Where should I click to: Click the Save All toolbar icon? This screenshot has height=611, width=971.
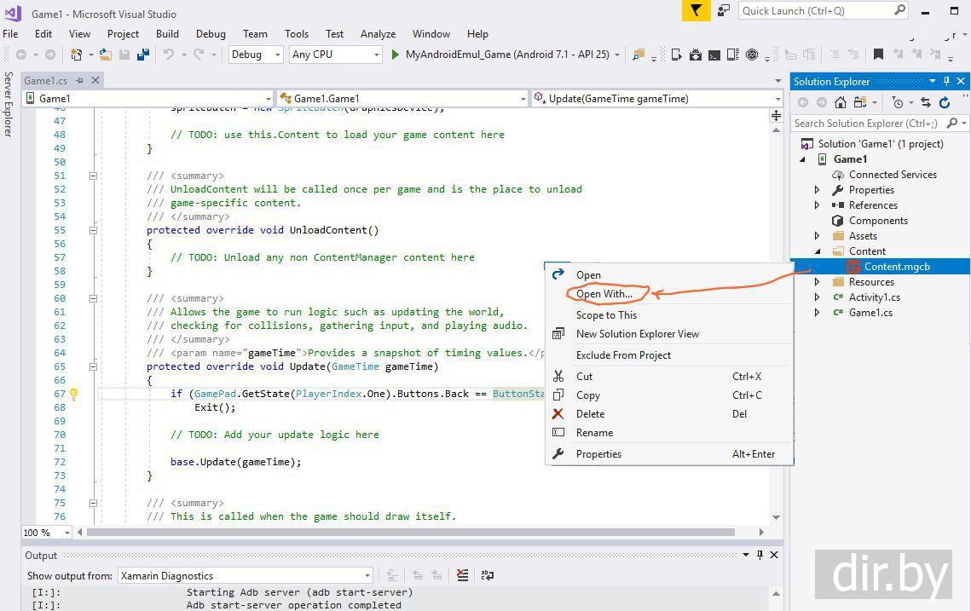(x=143, y=55)
